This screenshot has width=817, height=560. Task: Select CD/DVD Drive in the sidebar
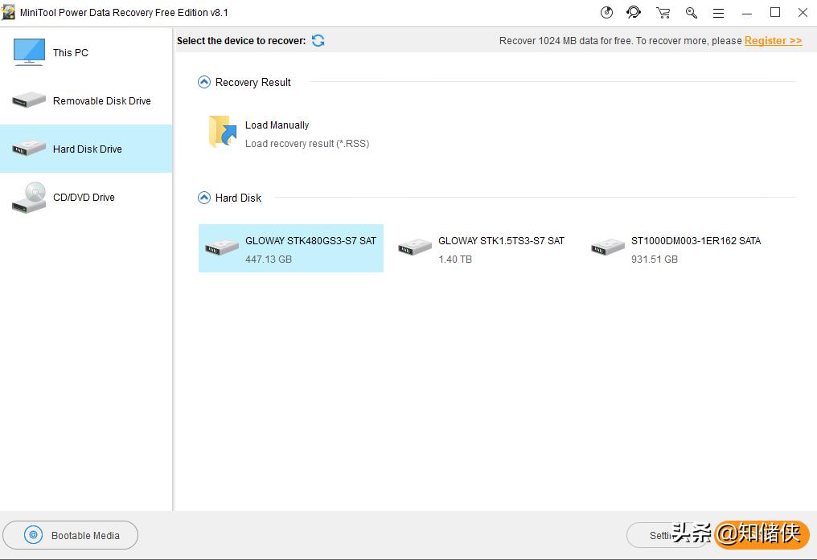(x=86, y=198)
